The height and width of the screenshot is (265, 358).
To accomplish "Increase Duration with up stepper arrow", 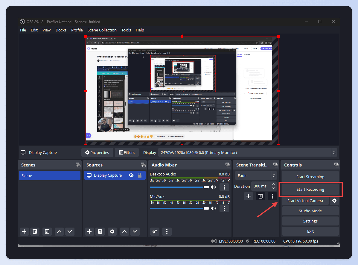I will [274, 184].
